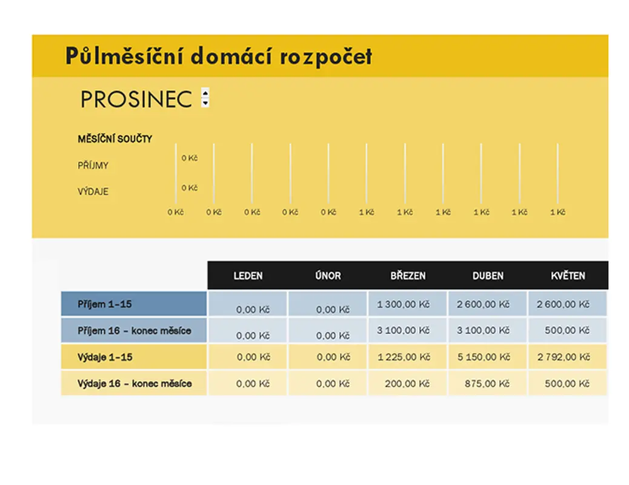Click Výdaje 1–15 cell under ÚNOR

point(328,357)
